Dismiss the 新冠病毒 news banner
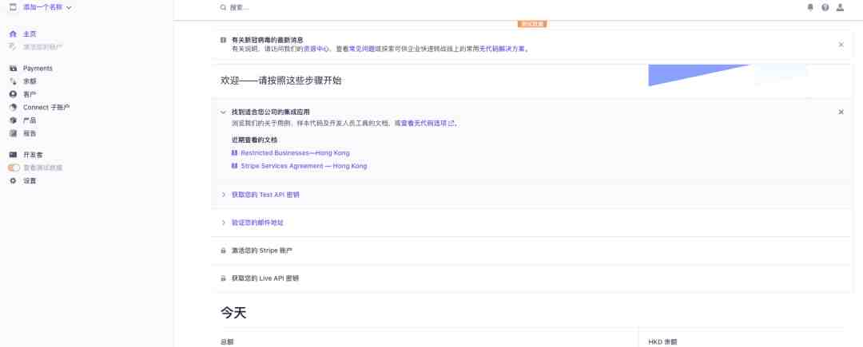The image size is (863, 347). coord(841,45)
